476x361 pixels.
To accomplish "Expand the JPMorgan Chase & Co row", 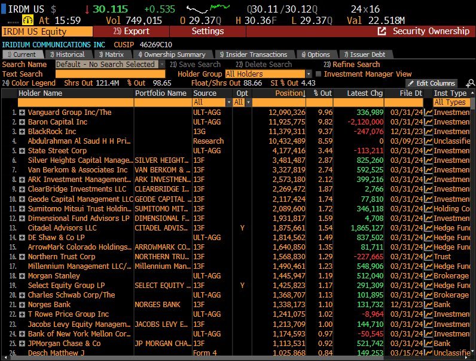I will 22,344.
